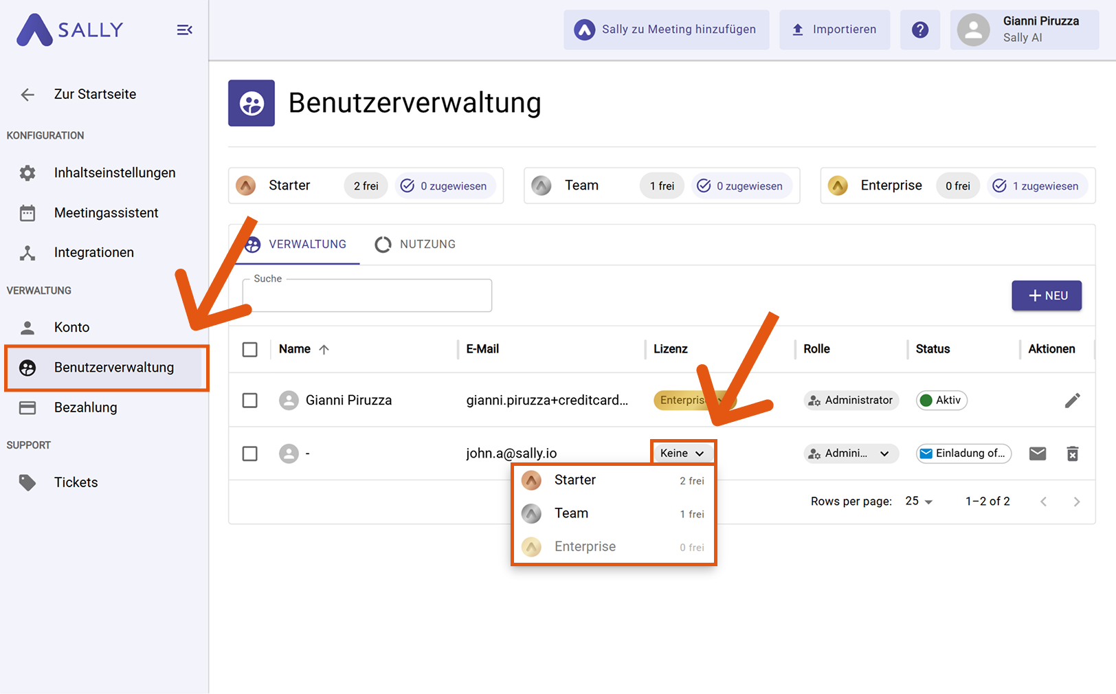Select the Gianni Piruzza row checkbox

pos(250,401)
